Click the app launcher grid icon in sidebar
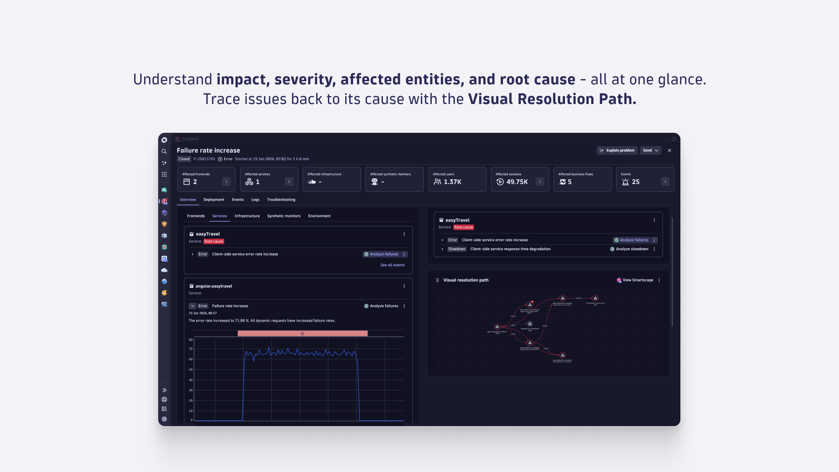This screenshot has width=839, height=472. point(164,174)
